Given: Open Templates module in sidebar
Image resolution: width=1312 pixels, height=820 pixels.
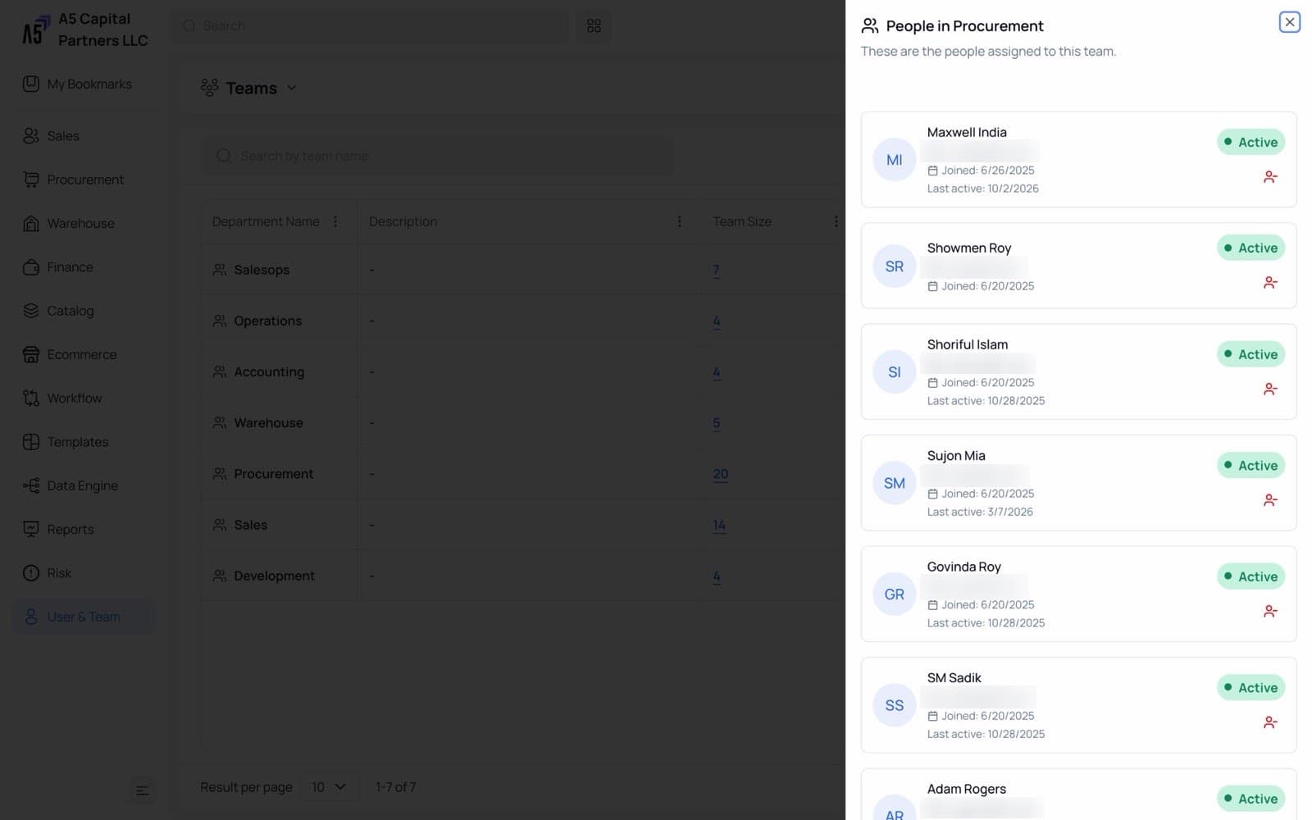Looking at the screenshot, I should 82,442.
